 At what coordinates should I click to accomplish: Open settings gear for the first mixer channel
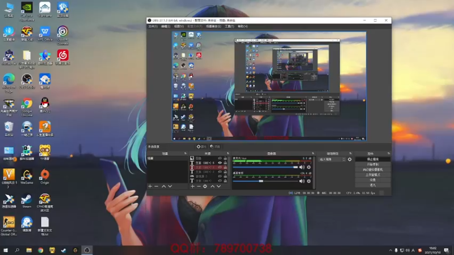309,167
